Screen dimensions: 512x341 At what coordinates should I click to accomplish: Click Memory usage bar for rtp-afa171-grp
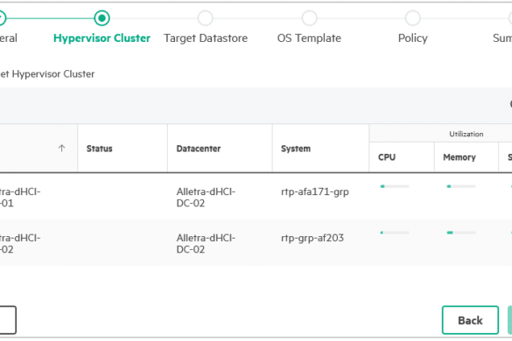461,186
